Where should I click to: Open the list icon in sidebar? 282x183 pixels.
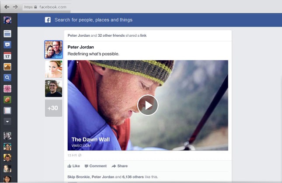coord(7,110)
